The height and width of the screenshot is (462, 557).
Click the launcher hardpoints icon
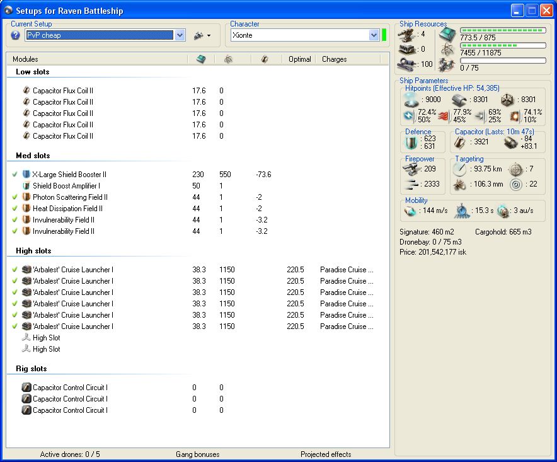coord(407,49)
